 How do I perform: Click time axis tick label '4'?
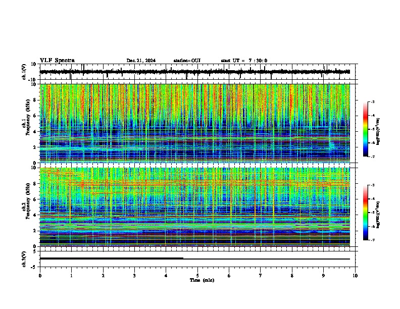pos(166,276)
